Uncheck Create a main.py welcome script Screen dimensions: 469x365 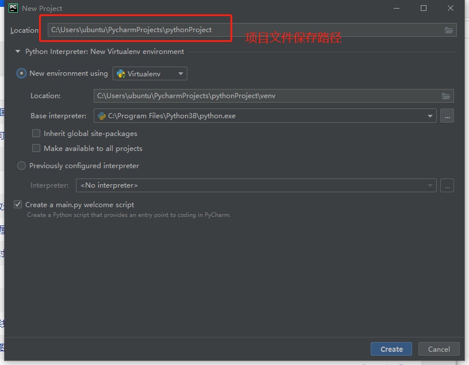pyautogui.click(x=18, y=205)
